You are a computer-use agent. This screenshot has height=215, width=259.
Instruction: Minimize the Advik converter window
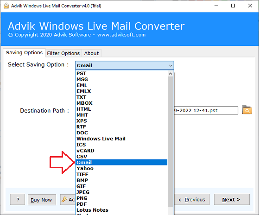coord(216,6)
